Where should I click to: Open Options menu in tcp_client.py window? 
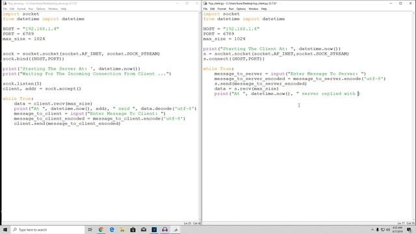click(241, 8)
